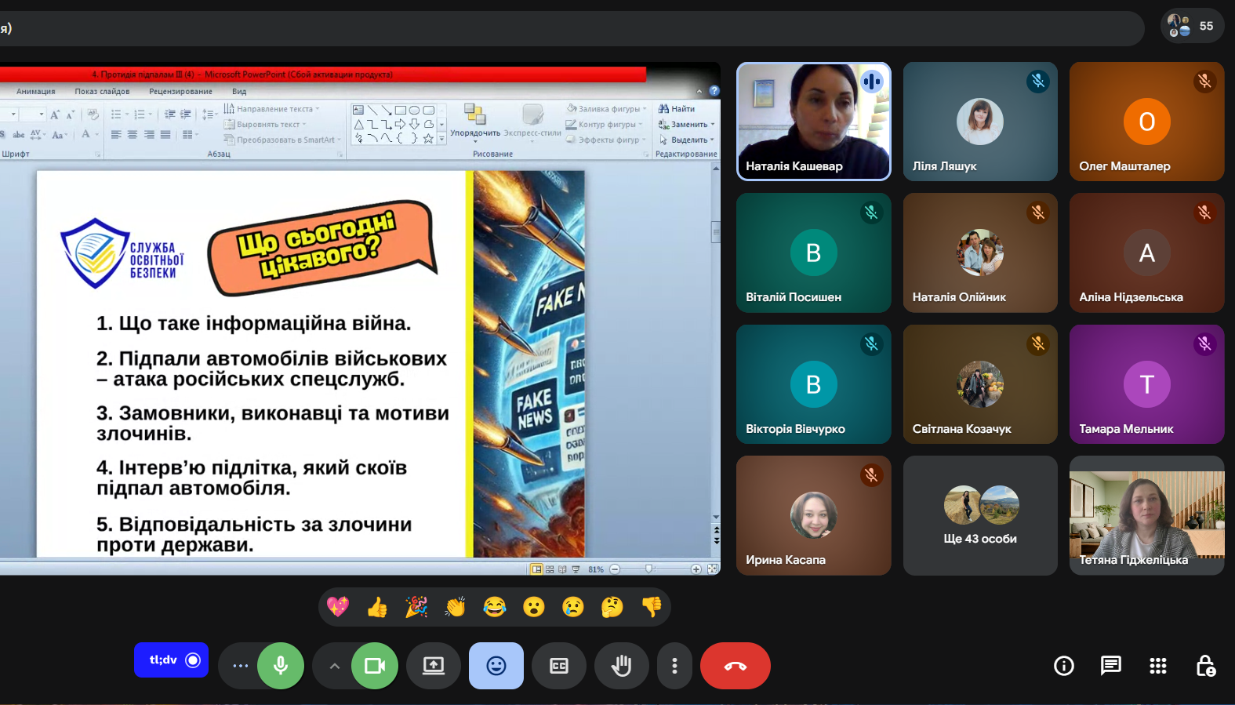Open audio settings ellipsis beside microphone
The image size is (1235, 705).
coord(240,666)
